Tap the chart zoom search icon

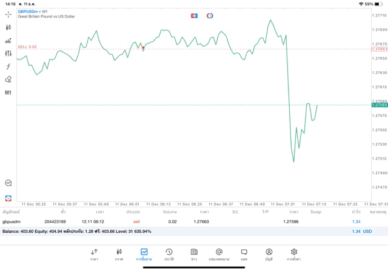tap(8, 182)
